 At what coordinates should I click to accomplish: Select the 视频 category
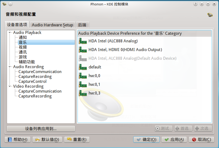tap(23, 47)
